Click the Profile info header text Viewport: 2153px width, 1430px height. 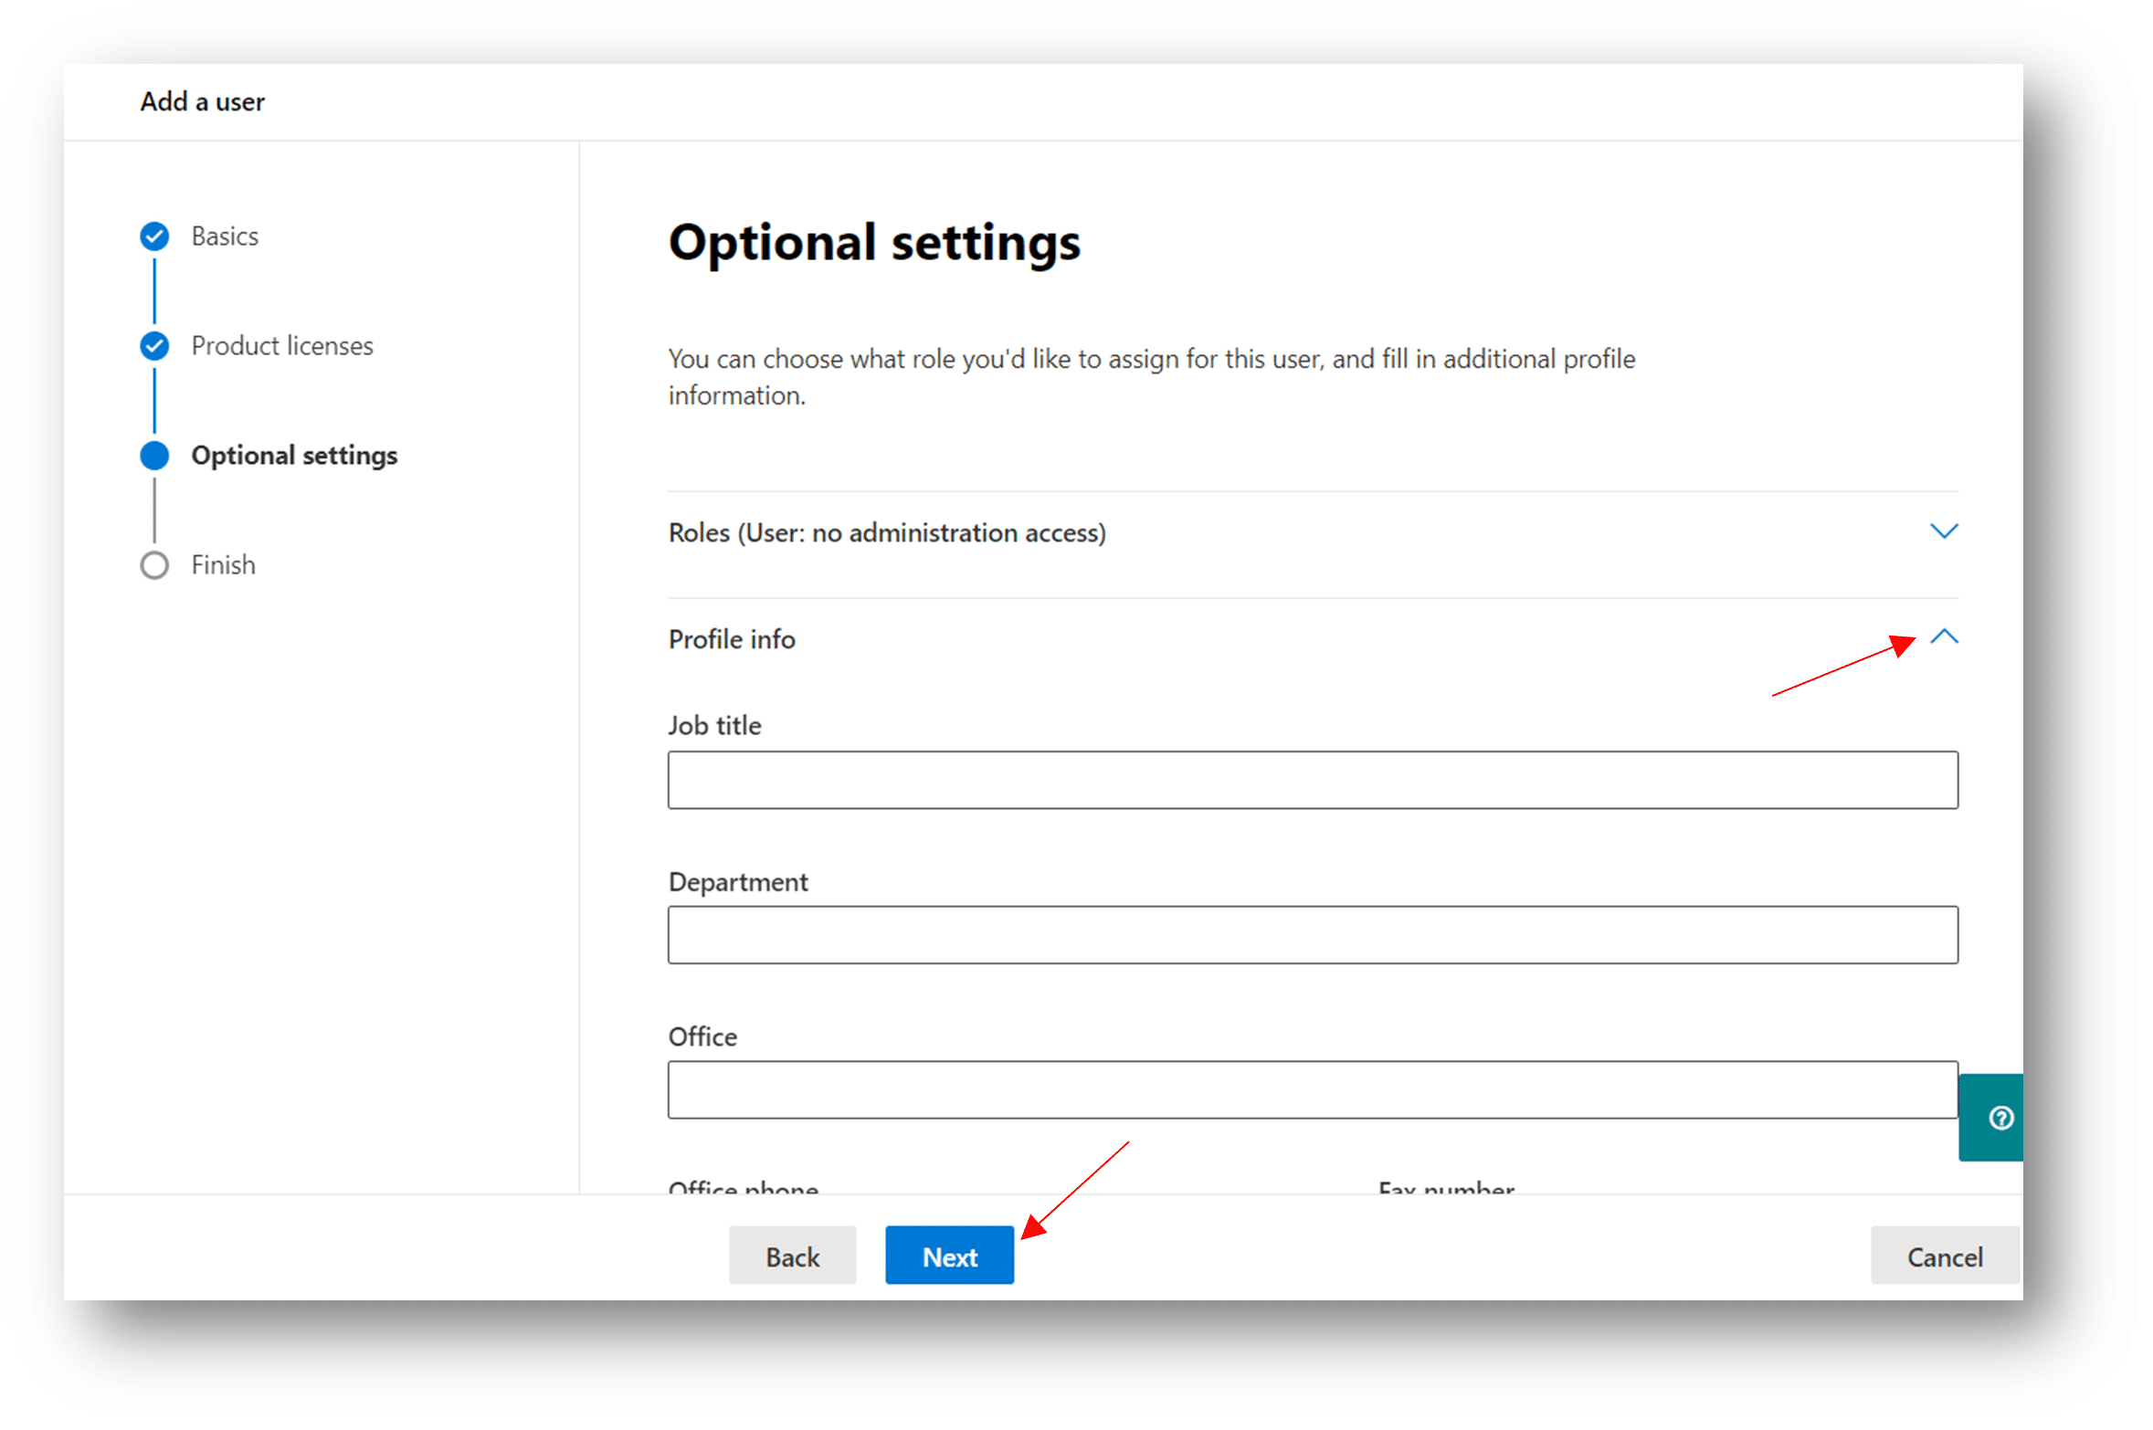pyautogui.click(x=731, y=639)
